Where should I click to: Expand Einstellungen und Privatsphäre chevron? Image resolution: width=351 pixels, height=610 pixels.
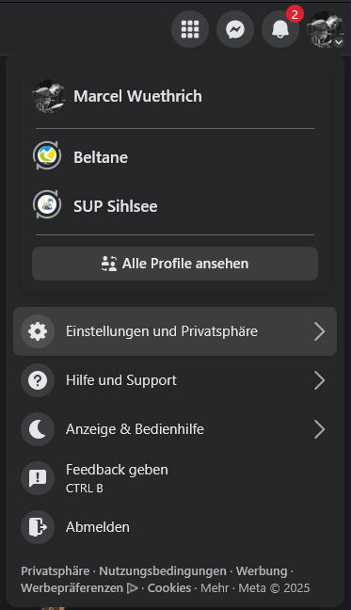(320, 331)
